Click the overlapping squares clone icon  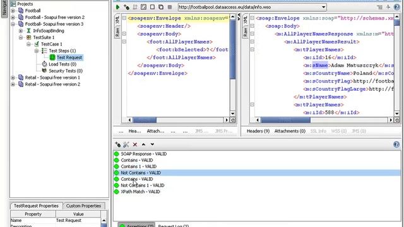point(161,7)
